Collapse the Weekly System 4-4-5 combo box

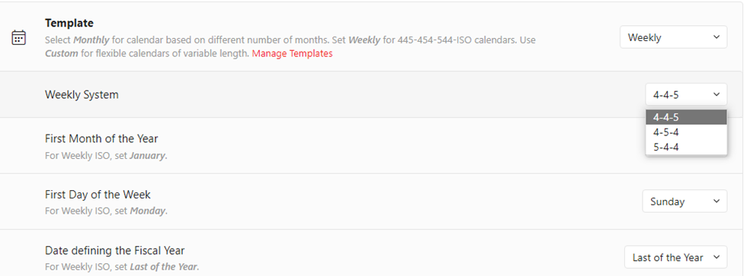click(x=686, y=94)
